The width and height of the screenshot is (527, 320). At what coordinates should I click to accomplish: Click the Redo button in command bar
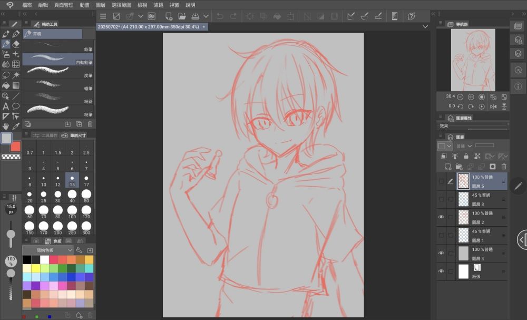[233, 16]
